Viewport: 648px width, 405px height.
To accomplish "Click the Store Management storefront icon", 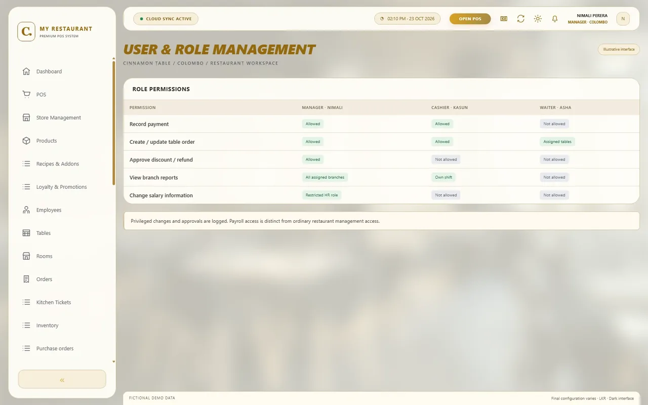I will [26, 117].
